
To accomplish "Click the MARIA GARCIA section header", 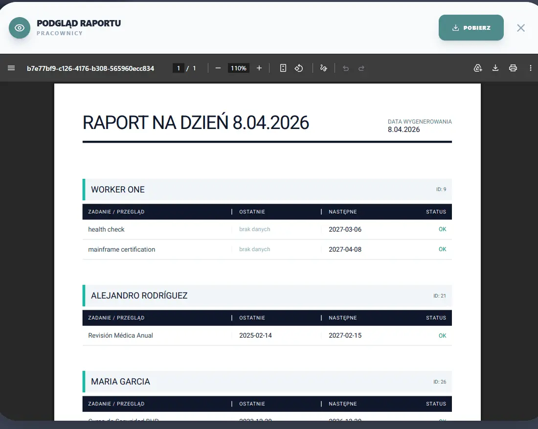I will tap(267, 382).
